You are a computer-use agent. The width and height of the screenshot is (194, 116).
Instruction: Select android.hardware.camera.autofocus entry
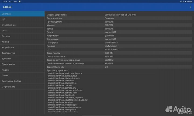coord(65,90)
